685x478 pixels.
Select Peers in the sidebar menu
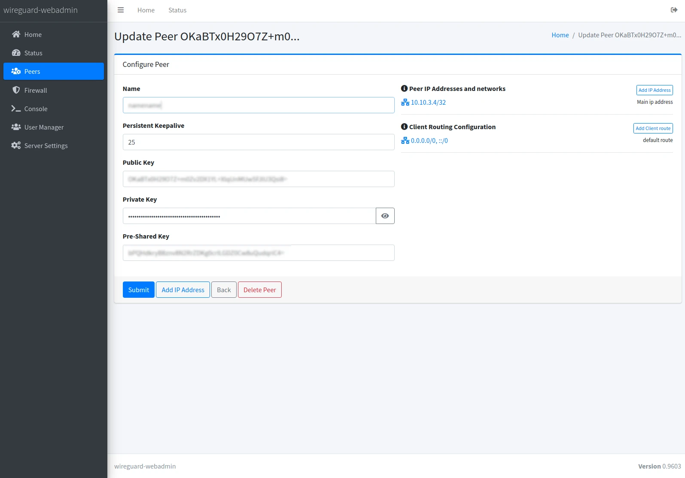pyautogui.click(x=54, y=71)
